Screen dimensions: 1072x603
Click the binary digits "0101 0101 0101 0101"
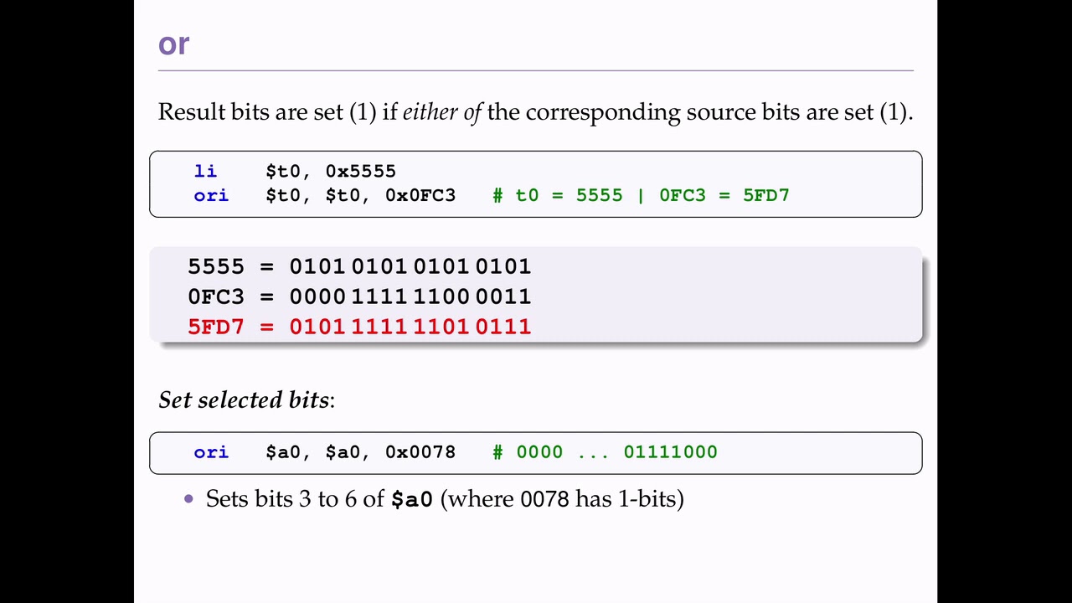(410, 267)
